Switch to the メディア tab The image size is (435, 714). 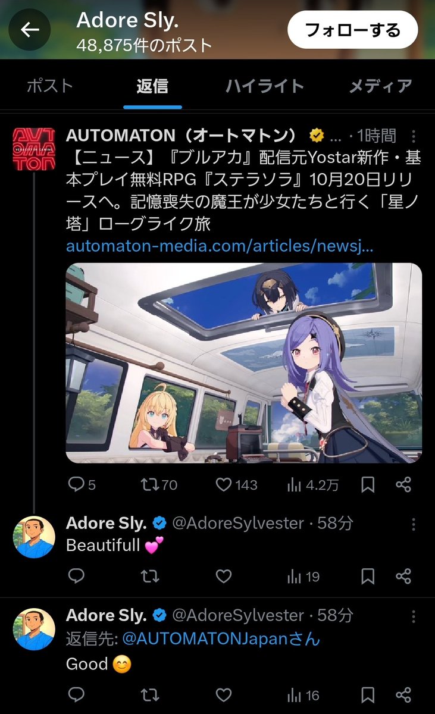point(380,86)
